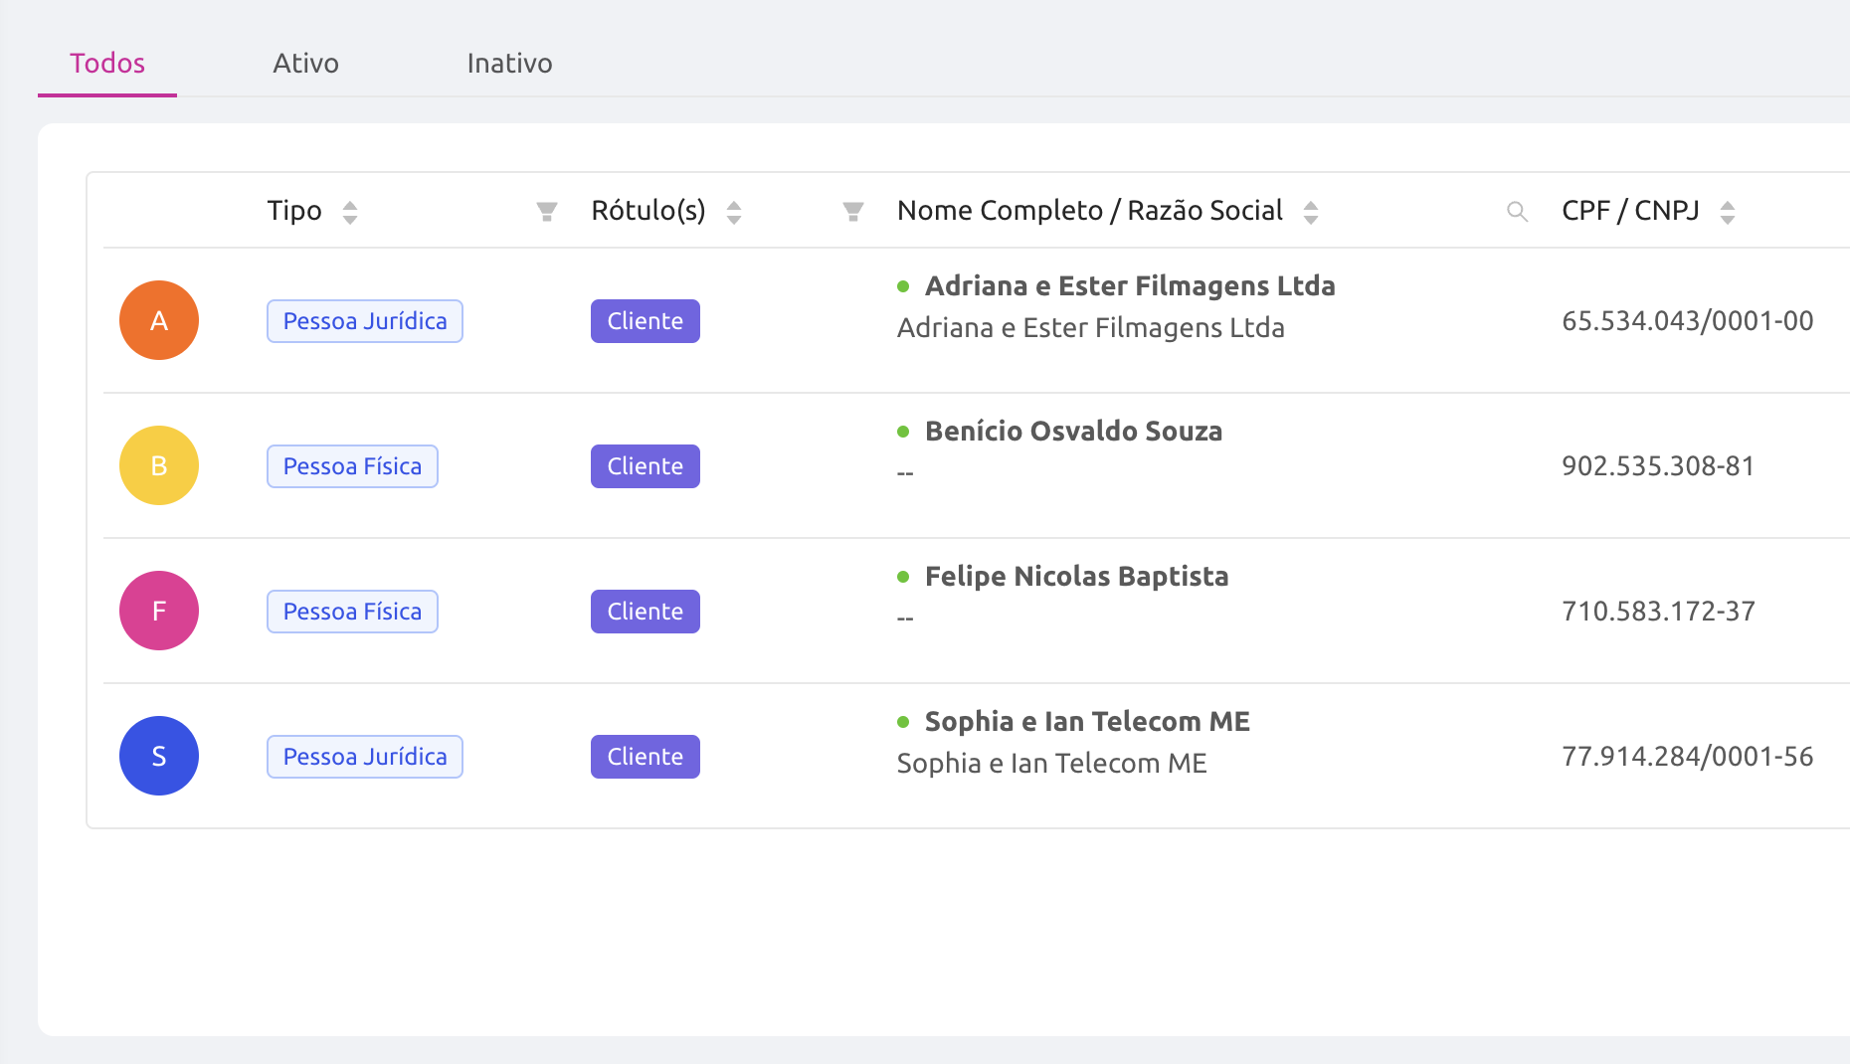Sort by Tipo column arrows

pyautogui.click(x=350, y=212)
